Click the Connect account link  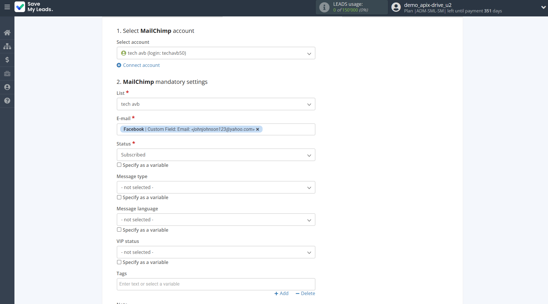pyautogui.click(x=141, y=65)
